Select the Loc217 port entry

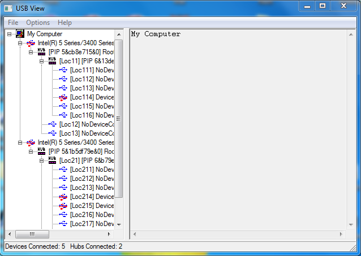click(92, 224)
